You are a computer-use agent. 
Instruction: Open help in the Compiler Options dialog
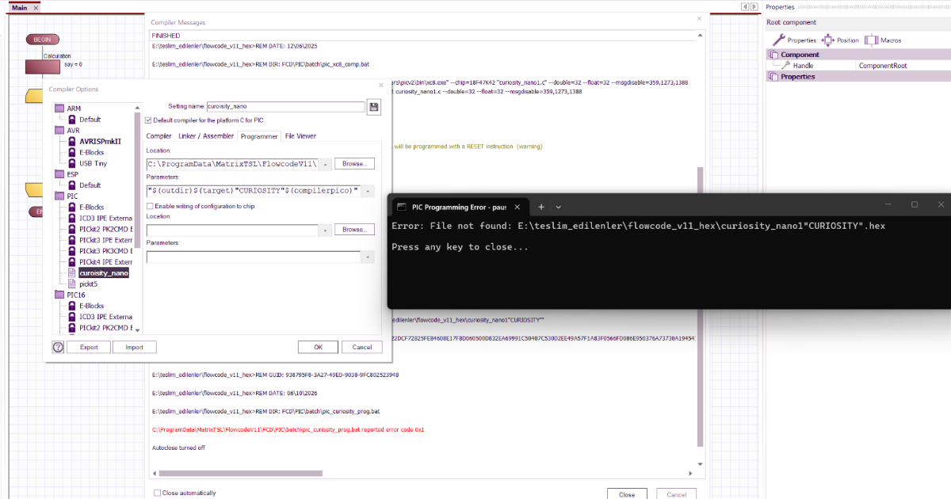[58, 347]
